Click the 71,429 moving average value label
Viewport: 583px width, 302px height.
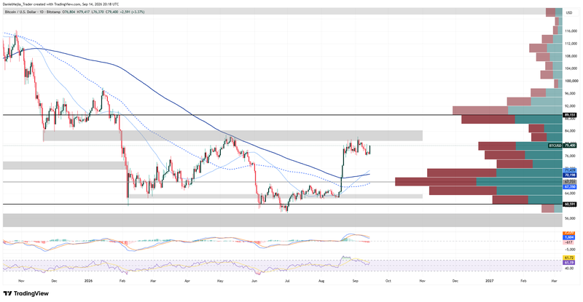tap(570, 170)
